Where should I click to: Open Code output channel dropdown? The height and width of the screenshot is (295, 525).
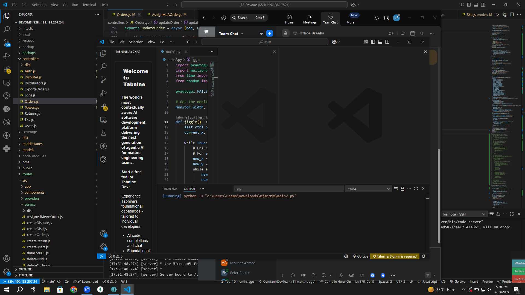coord(368,189)
